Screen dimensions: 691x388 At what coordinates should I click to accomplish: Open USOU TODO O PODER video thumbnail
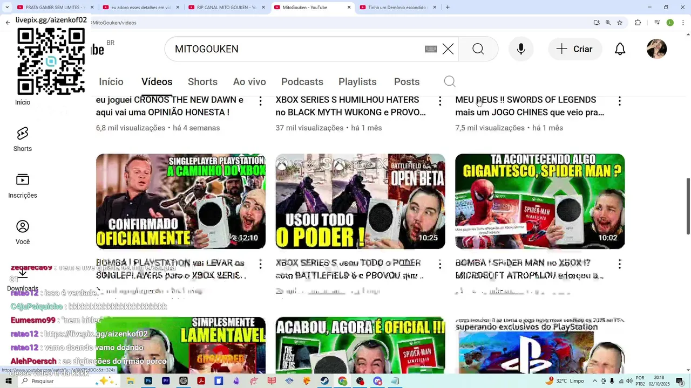click(x=361, y=202)
